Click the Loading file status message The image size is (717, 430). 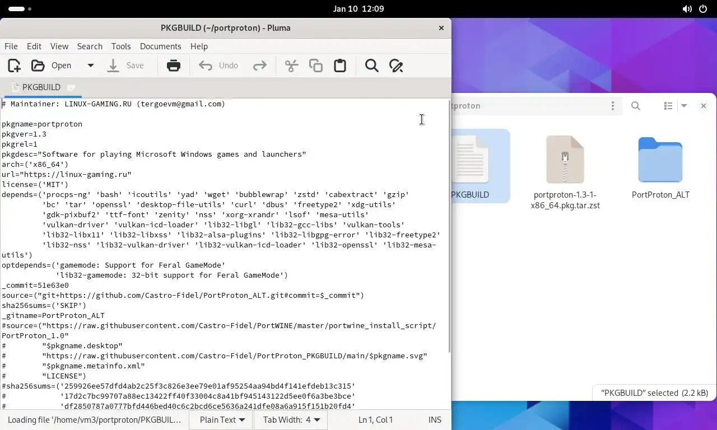(94, 419)
